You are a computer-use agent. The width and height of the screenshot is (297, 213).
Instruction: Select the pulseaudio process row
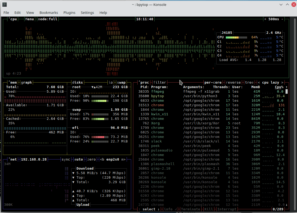[211, 150]
